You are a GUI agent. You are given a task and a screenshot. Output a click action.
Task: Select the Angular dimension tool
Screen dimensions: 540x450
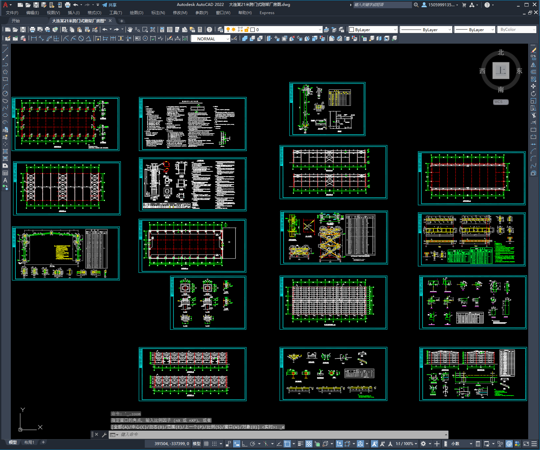88,38
